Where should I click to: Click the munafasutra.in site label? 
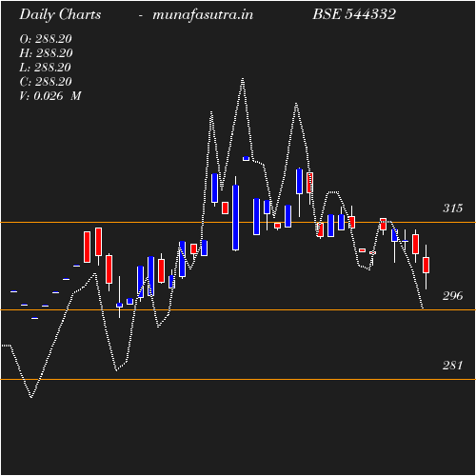point(203,14)
